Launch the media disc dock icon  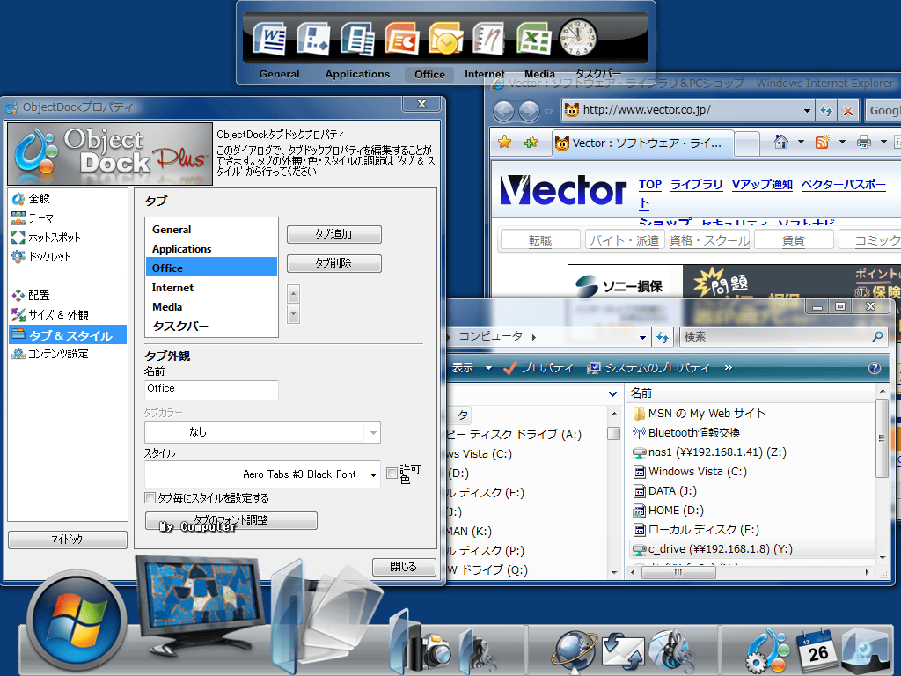(670, 651)
